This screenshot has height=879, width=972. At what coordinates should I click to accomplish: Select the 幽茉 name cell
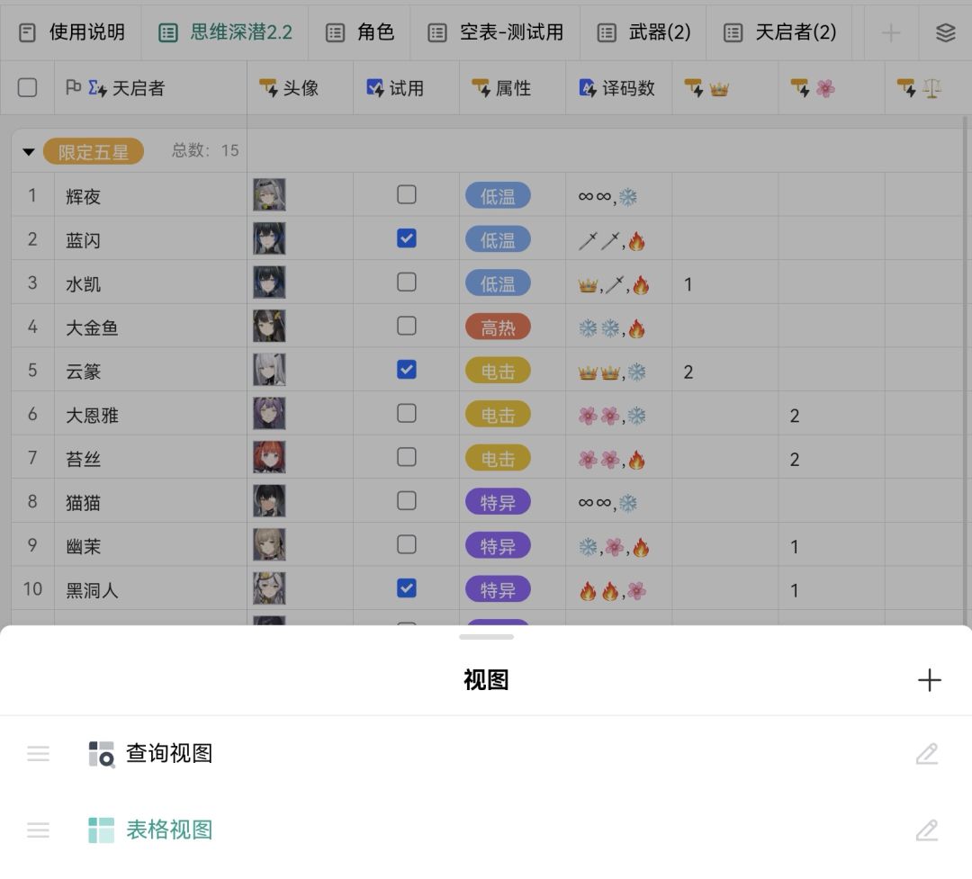point(150,544)
